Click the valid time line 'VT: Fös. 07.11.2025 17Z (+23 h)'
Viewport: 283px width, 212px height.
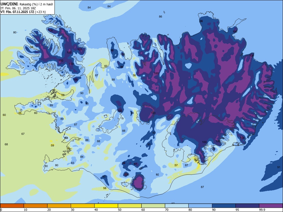pos(23,12)
